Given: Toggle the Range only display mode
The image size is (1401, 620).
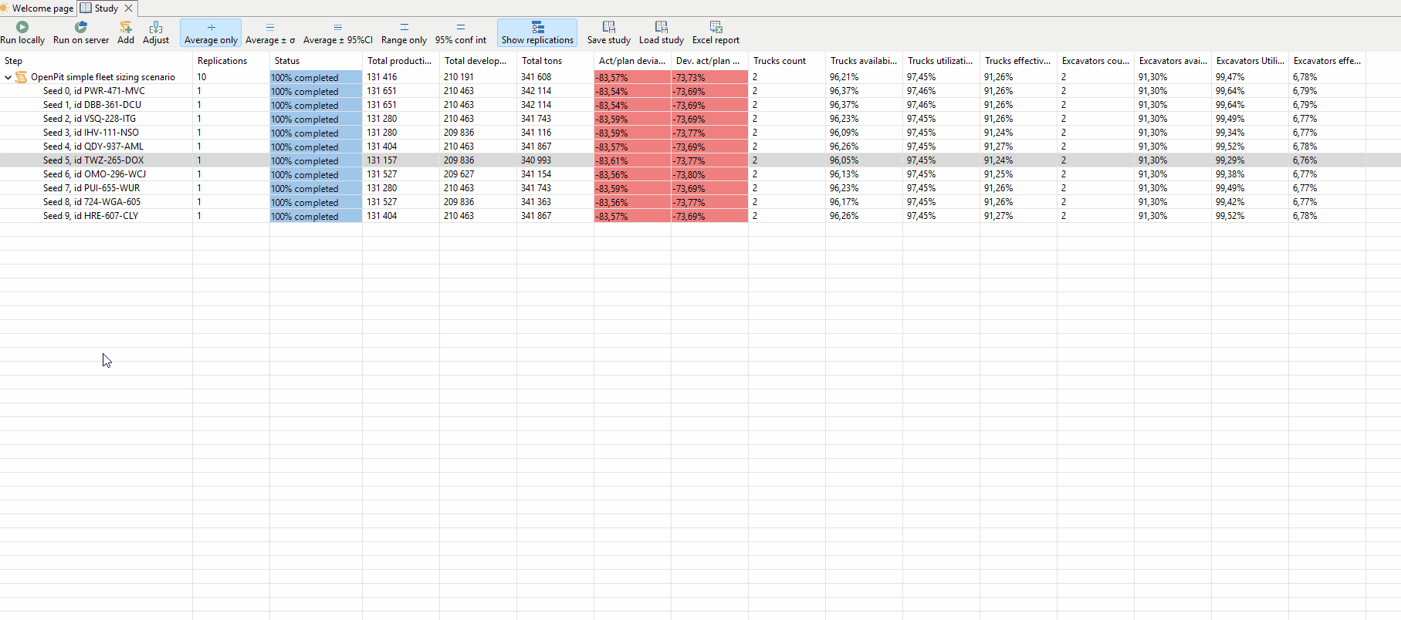Looking at the screenshot, I should [404, 32].
